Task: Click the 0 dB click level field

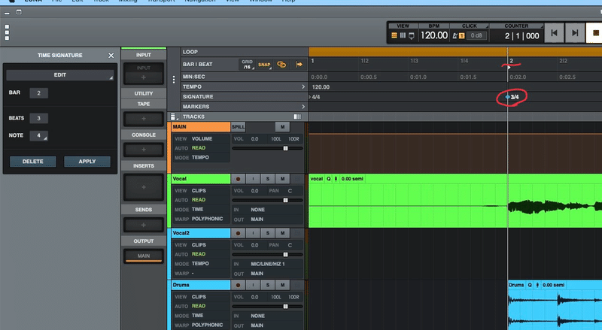Action: (x=476, y=35)
